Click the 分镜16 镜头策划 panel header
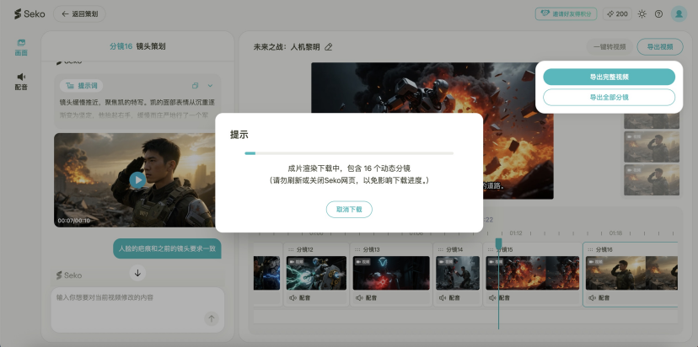The image size is (698, 347). point(137,46)
